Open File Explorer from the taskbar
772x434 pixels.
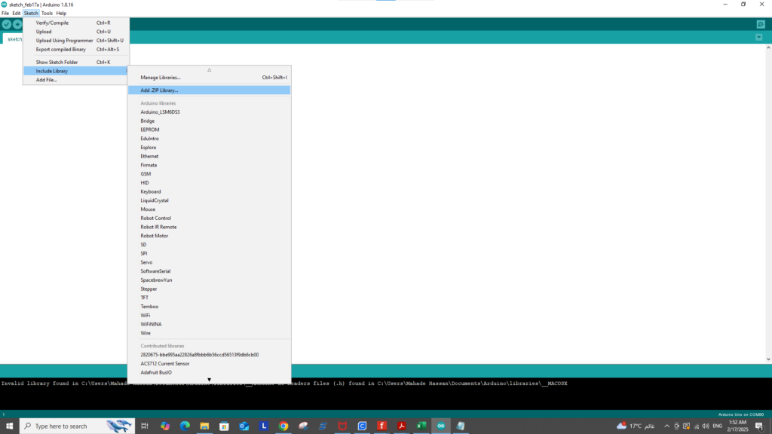coord(204,426)
